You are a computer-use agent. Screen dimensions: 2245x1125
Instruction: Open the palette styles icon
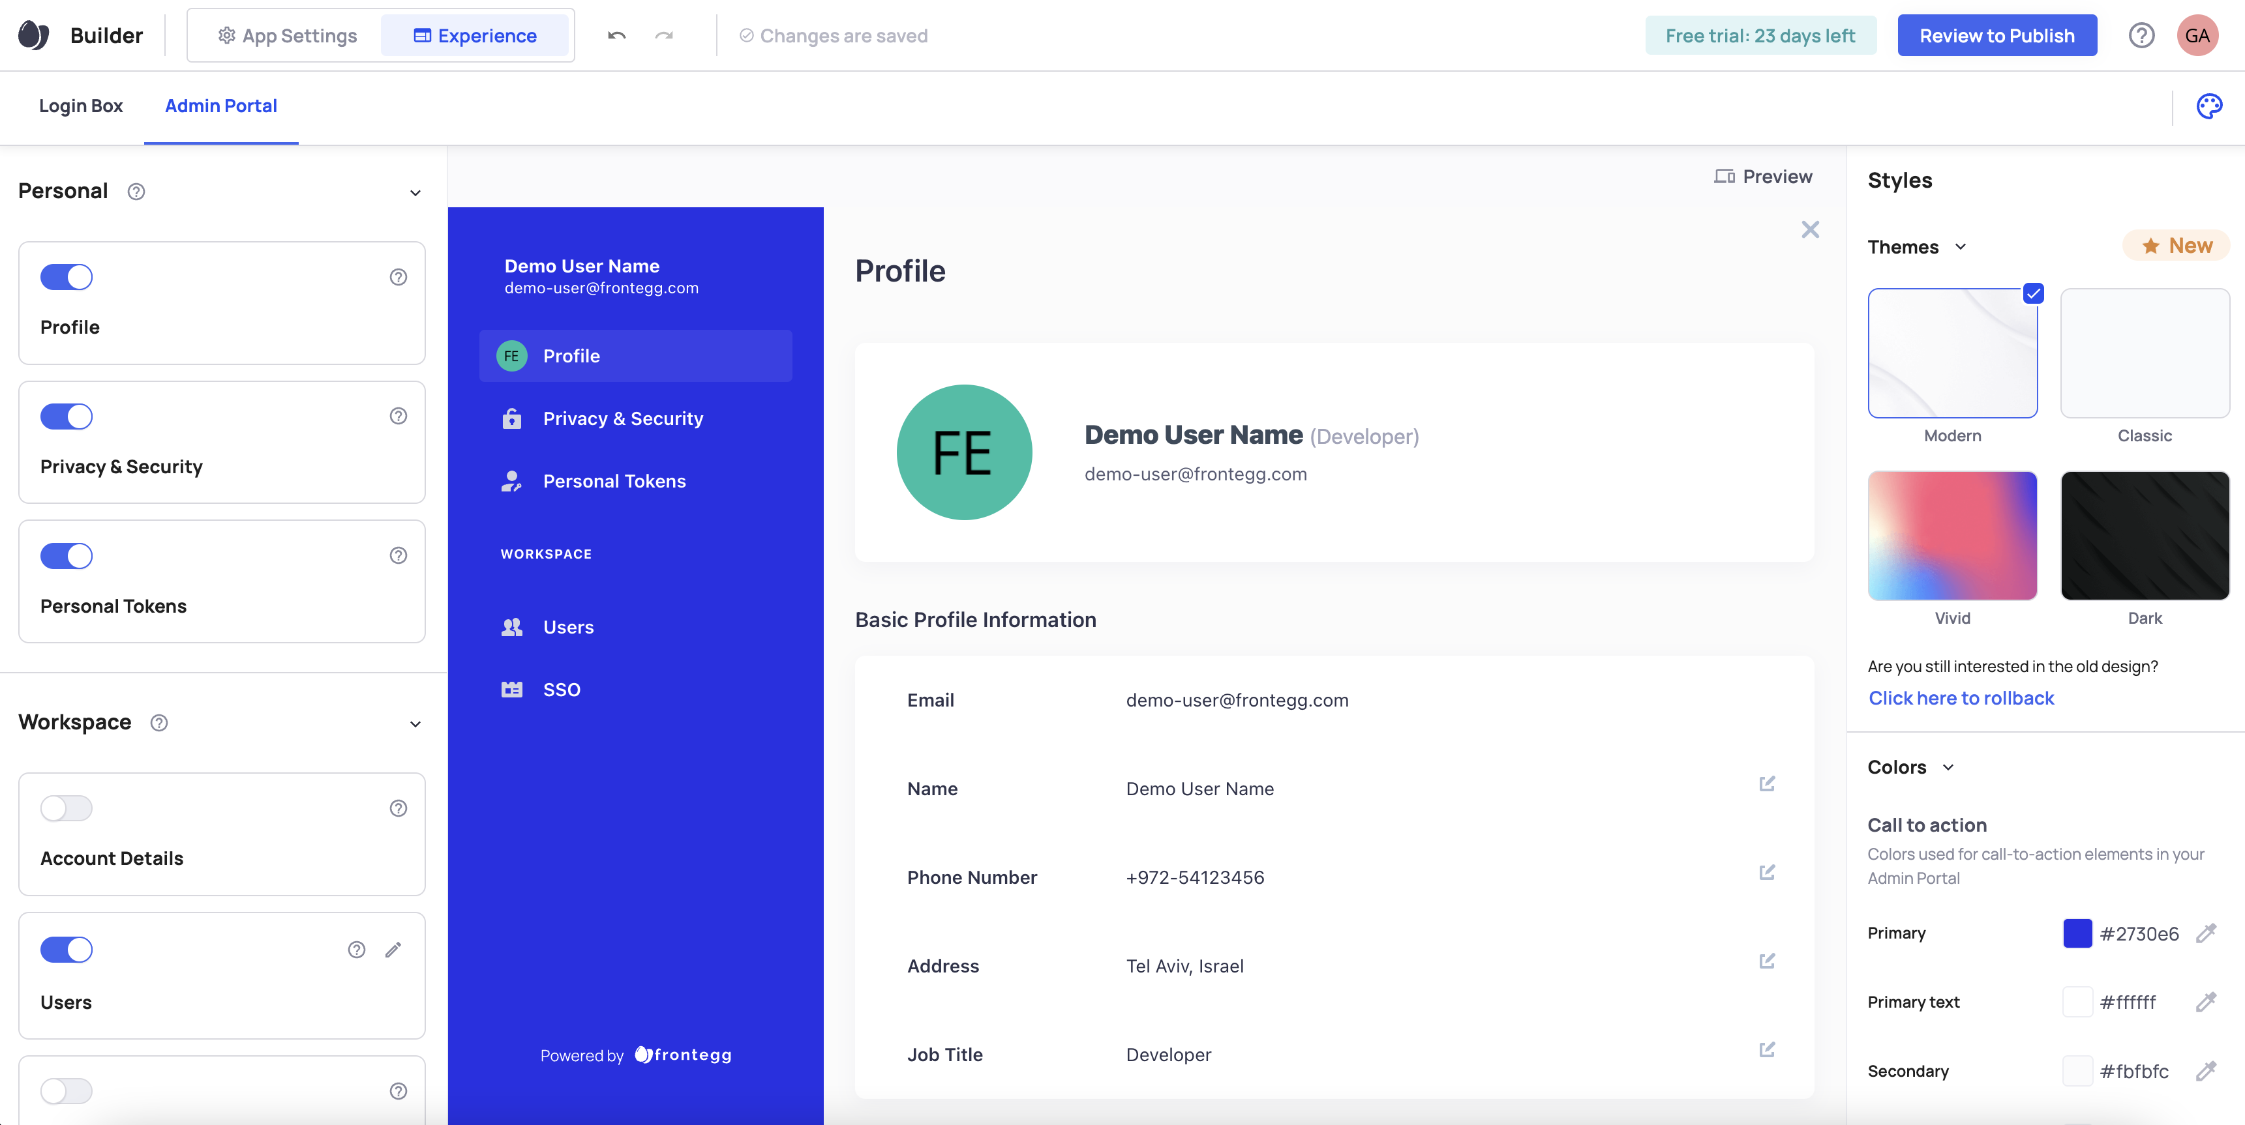point(2208,106)
